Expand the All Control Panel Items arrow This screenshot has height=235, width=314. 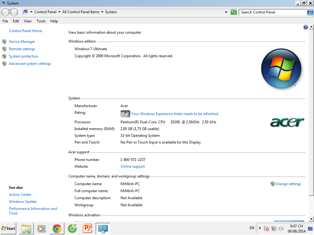102,12
